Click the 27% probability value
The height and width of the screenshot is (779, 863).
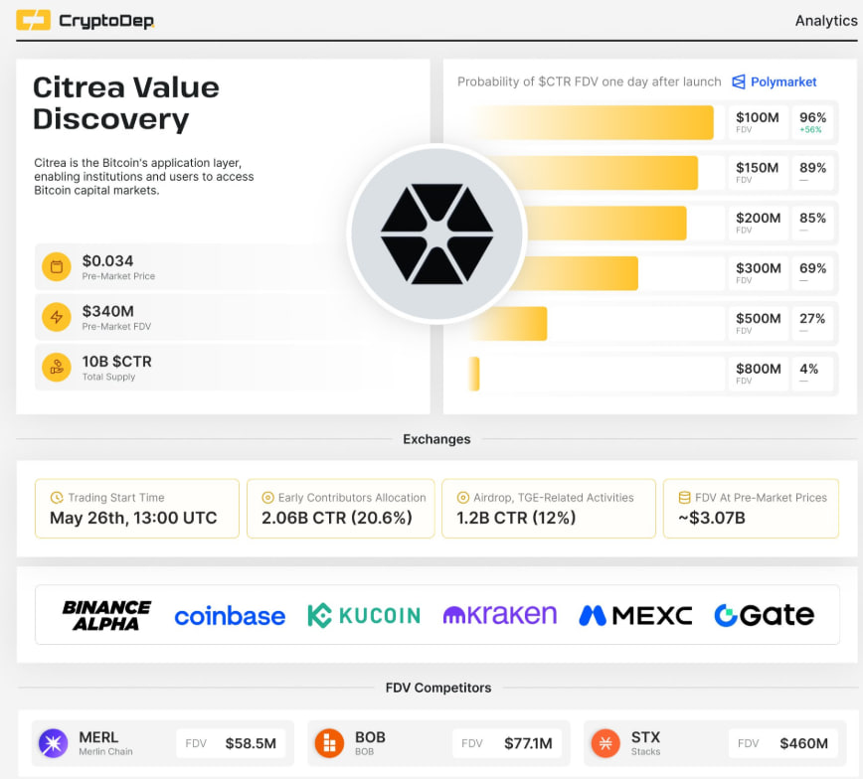(812, 318)
